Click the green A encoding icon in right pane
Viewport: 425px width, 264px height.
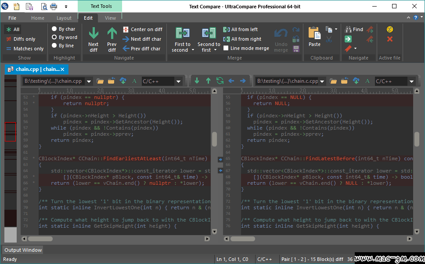pyautogui.click(x=367, y=81)
